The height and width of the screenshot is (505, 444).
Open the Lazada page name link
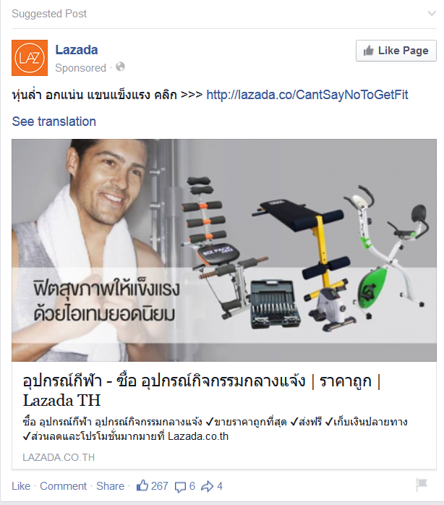(x=77, y=50)
